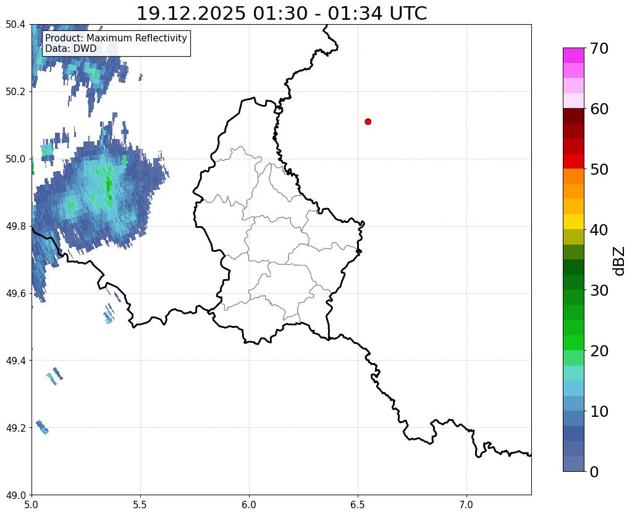
Task: Click the small radar echo near 49.2N 5.05E
Action: pyautogui.click(x=42, y=427)
